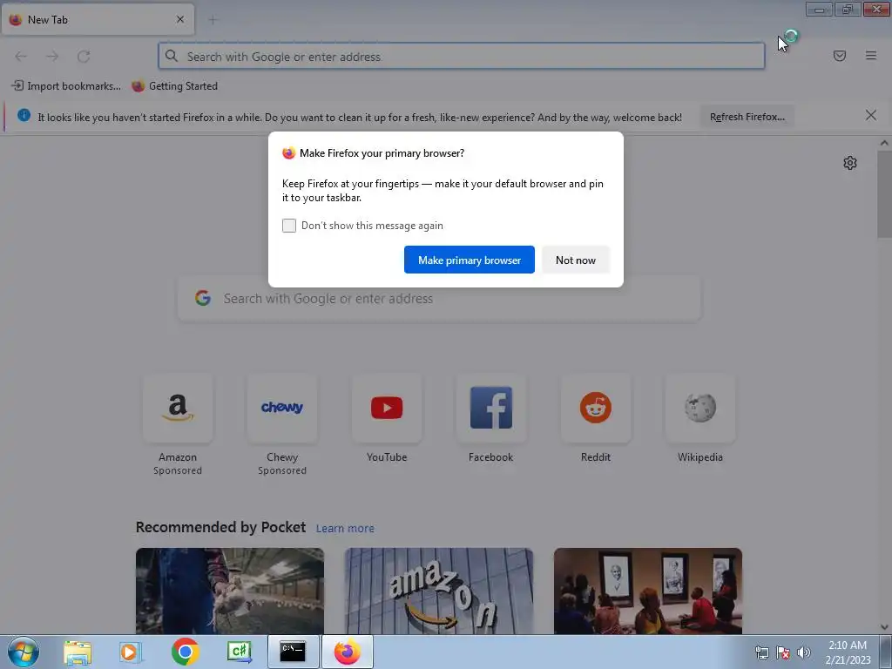Close the New Tab tab
The image size is (892, 669).
(180, 19)
